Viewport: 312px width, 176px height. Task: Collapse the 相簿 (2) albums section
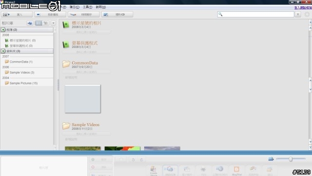(x=3, y=30)
